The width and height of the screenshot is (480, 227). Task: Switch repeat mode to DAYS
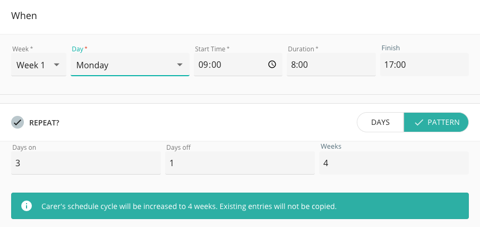tap(380, 122)
